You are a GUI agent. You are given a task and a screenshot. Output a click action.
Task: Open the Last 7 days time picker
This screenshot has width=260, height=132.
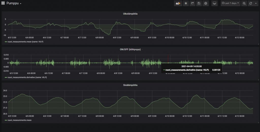point(230,3)
